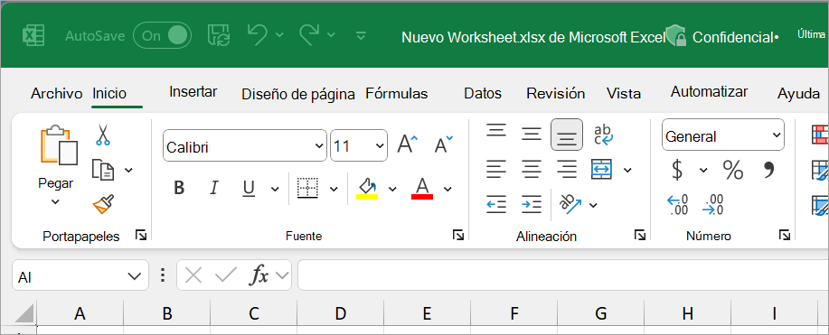Click the Cut scissors icon
829x335 pixels.
click(102, 135)
